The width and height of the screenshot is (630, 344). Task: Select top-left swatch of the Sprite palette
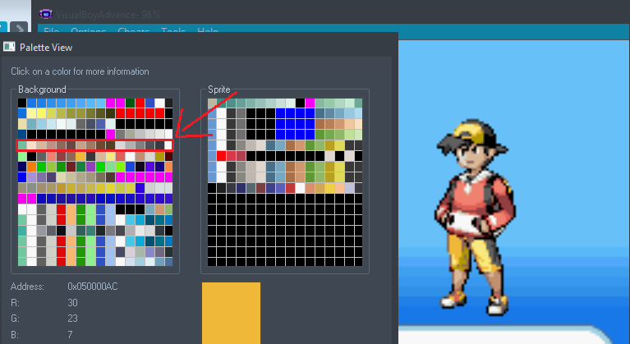213,103
